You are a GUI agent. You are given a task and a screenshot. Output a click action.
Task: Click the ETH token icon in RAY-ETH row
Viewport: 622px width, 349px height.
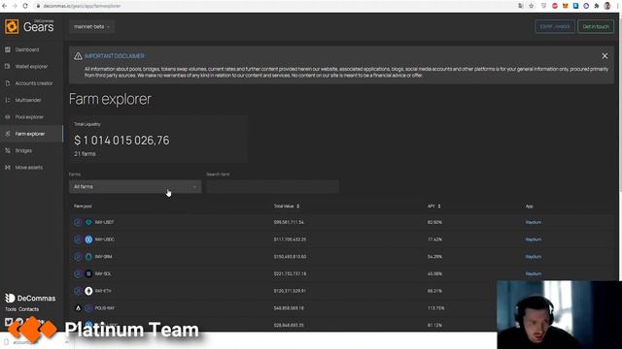pos(88,291)
